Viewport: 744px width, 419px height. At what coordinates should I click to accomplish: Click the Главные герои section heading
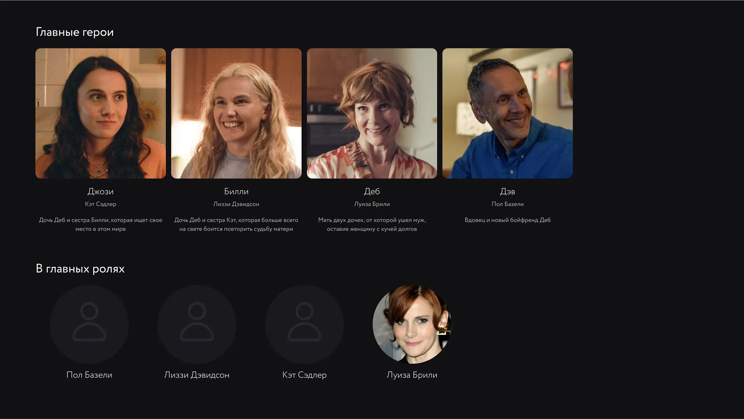coord(75,32)
